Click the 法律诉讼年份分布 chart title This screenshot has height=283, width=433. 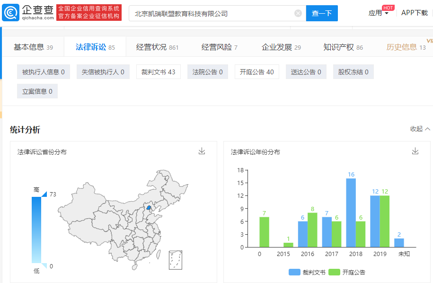(x=256, y=152)
